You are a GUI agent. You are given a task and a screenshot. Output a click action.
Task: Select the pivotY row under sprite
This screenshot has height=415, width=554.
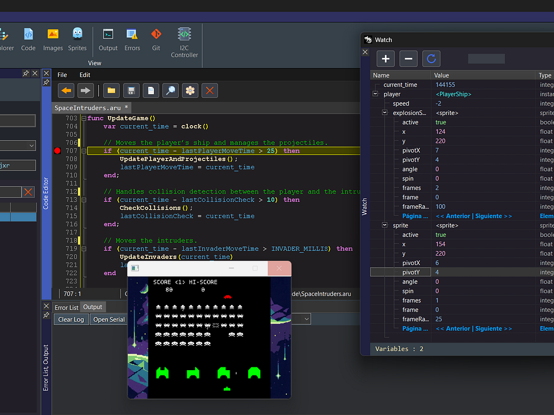click(x=411, y=272)
